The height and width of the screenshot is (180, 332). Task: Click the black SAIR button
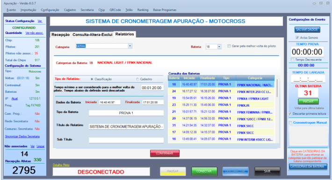(x=267, y=171)
